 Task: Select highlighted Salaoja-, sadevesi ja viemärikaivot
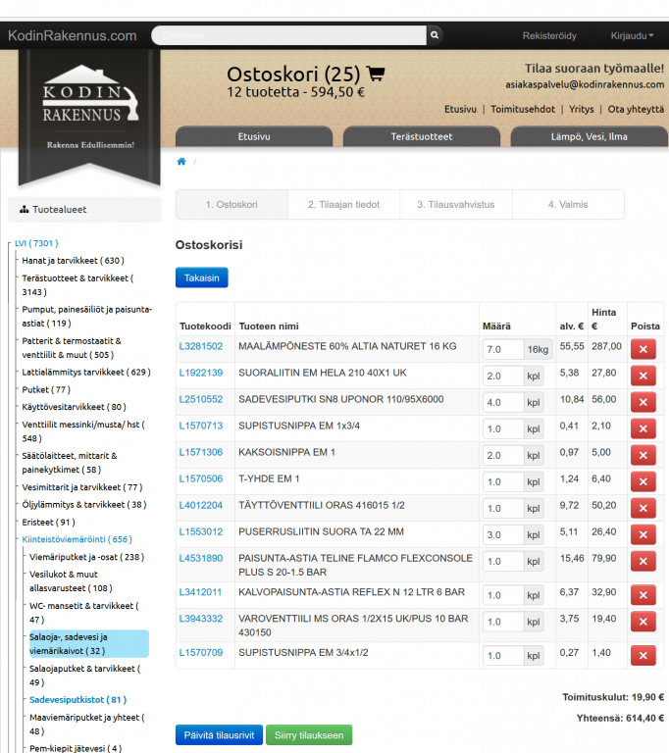(89, 643)
